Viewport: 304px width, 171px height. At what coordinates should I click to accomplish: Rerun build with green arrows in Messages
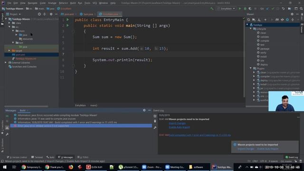[x=7, y=116]
